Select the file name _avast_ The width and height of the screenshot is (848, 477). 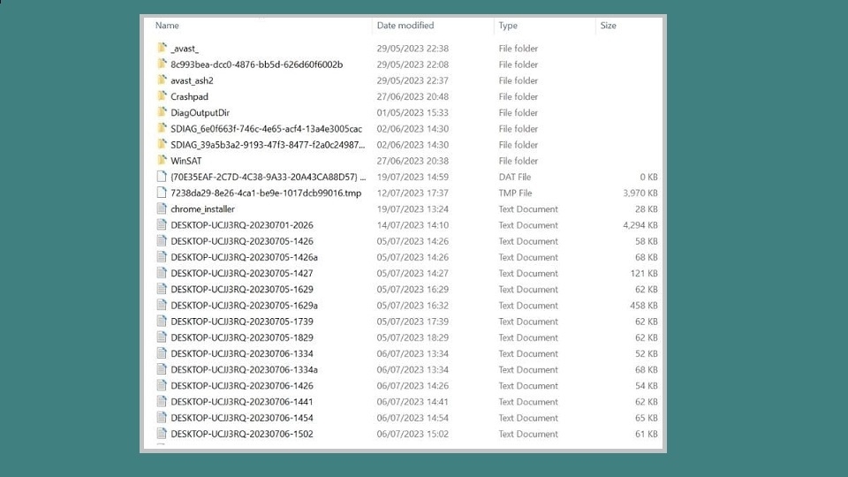[x=185, y=49]
